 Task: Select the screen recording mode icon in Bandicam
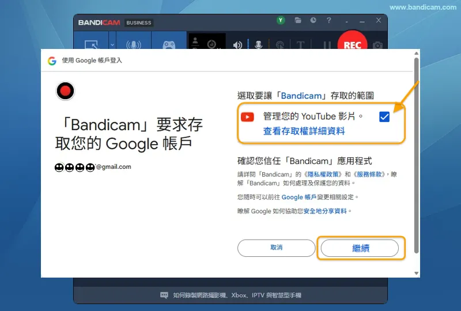92,44
